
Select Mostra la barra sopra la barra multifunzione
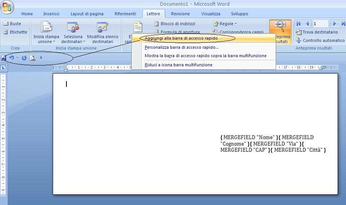204,56
